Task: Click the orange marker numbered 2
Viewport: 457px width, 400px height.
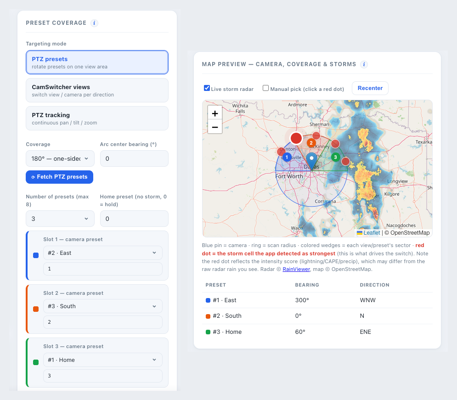Action: [311, 143]
